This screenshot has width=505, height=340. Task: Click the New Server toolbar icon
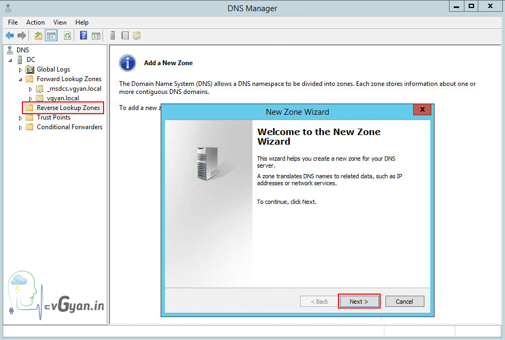(113, 36)
